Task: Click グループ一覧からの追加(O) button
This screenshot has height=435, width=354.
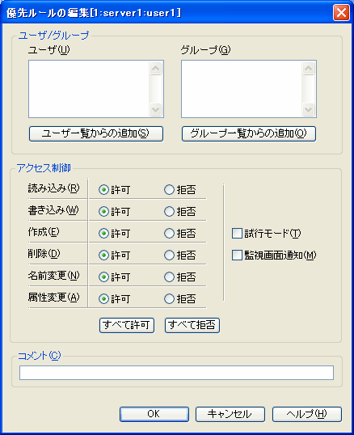Action: 249,133
